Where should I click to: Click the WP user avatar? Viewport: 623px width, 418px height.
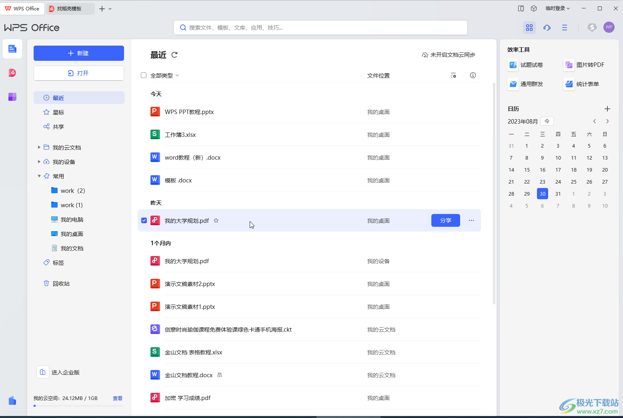click(x=609, y=27)
